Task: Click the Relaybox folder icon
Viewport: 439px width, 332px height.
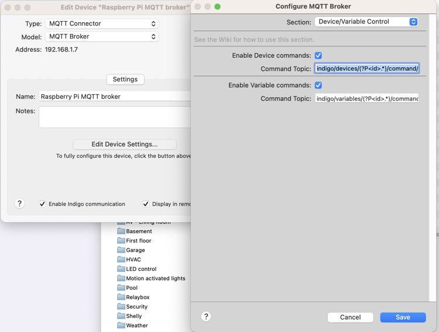Action: [121, 298]
